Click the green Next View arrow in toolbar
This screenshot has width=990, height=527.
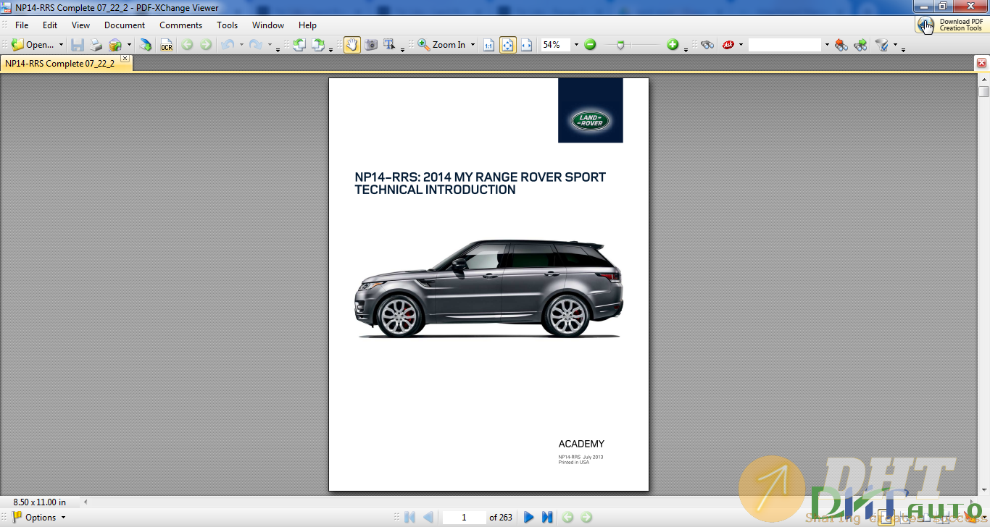(x=206, y=45)
